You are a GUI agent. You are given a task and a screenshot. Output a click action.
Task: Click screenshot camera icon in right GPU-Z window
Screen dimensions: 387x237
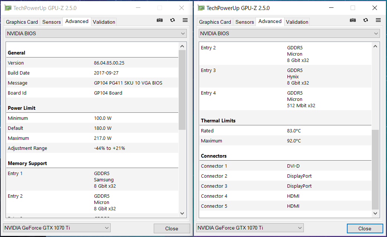(x=353, y=20)
